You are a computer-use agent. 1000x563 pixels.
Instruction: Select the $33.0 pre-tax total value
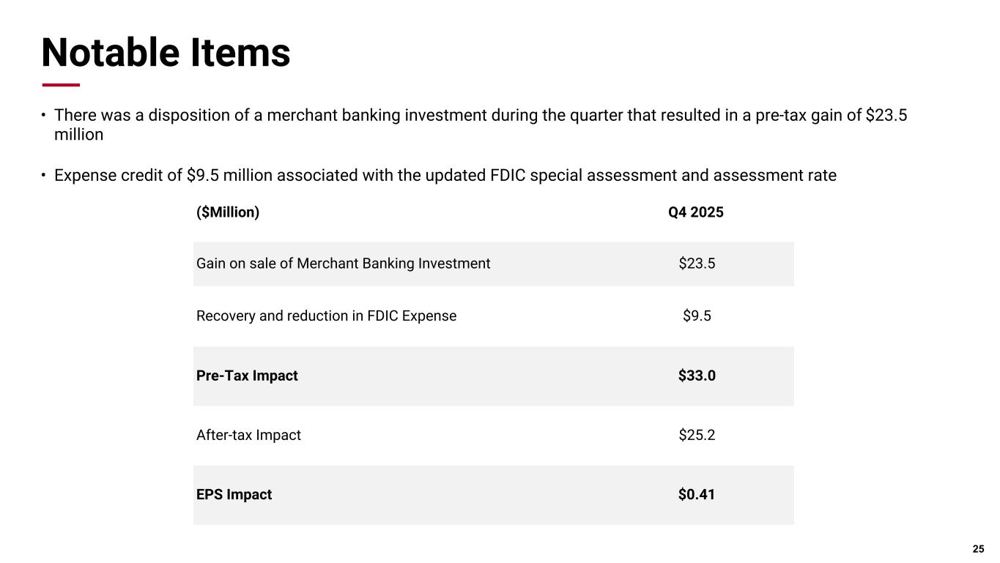click(697, 376)
